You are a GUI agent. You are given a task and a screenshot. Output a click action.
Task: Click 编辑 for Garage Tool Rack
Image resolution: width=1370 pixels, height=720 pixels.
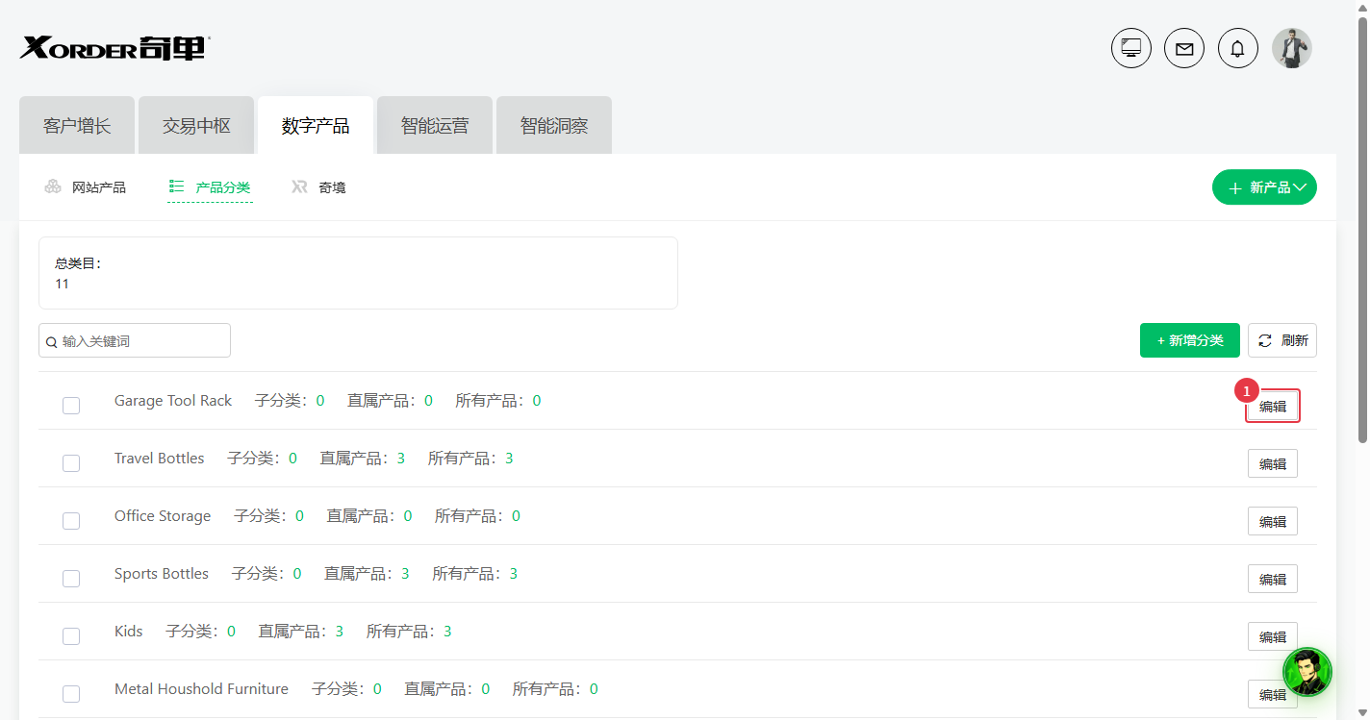[1273, 406]
